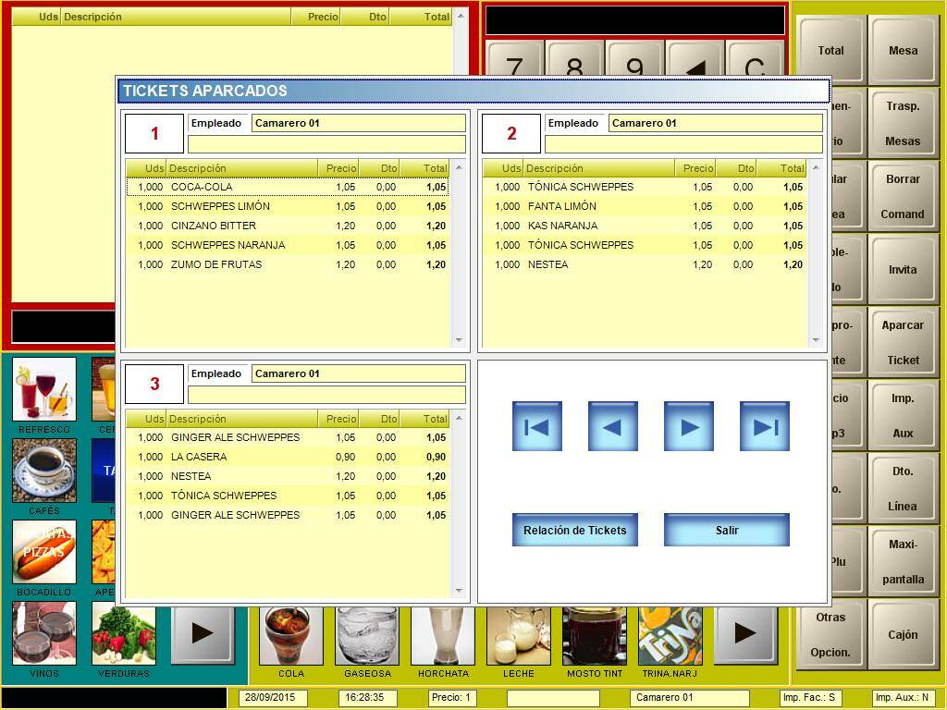Click Empleado field of ticket 3
The width and height of the screenshot is (947, 710).
click(x=358, y=373)
